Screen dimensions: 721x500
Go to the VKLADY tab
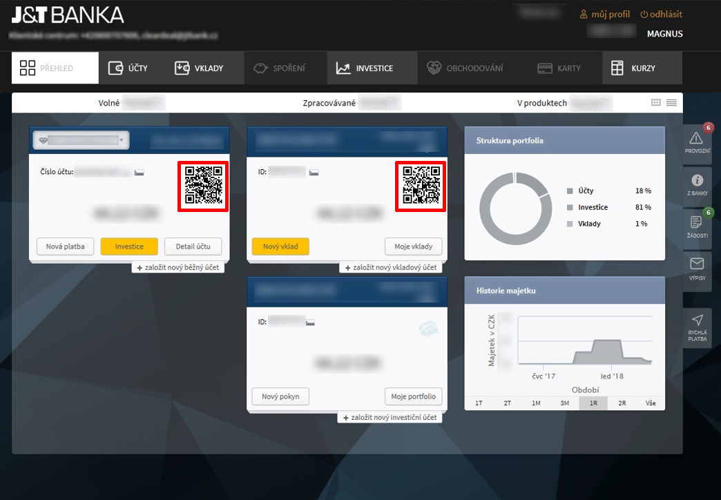pyautogui.click(x=199, y=68)
